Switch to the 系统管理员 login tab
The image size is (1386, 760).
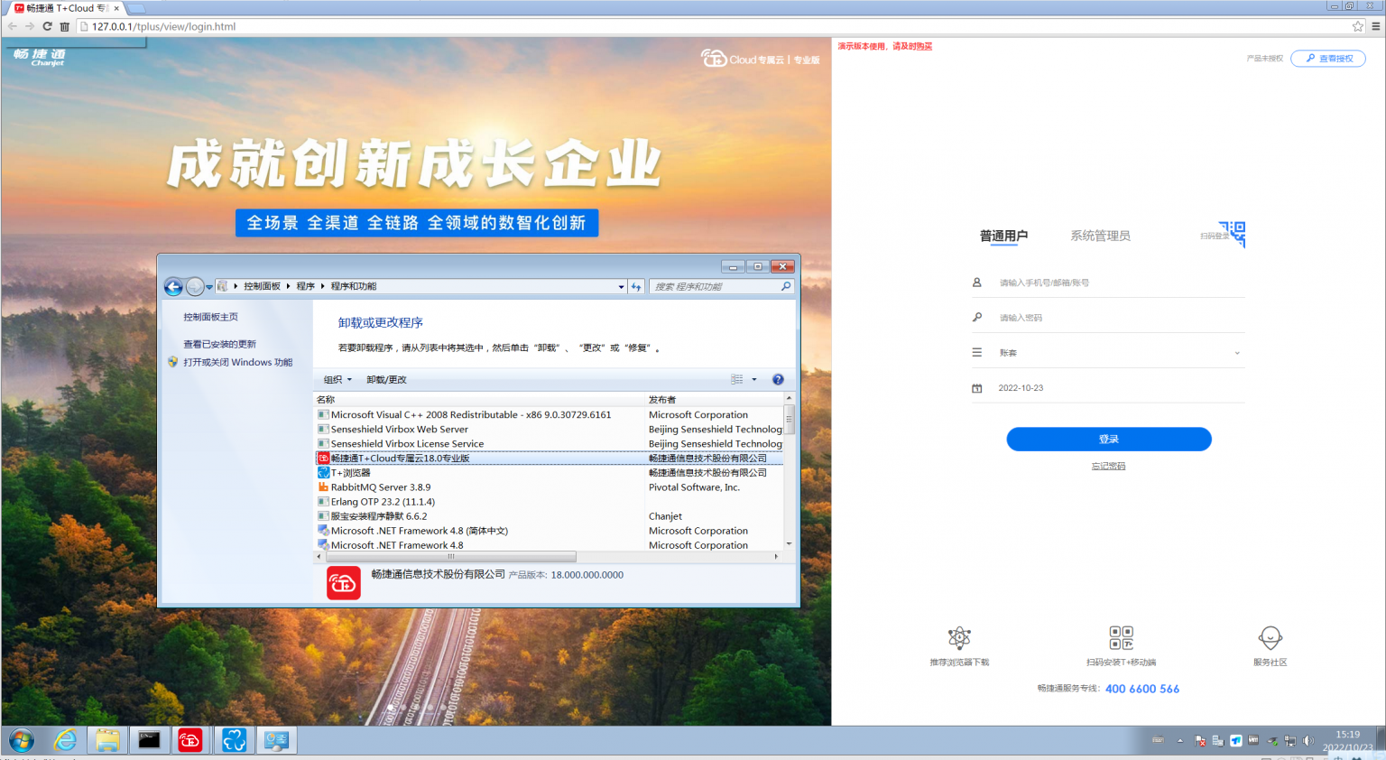point(1099,235)
